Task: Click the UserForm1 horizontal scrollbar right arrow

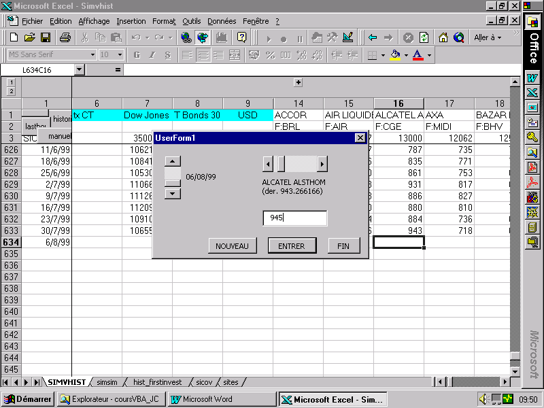Action: 322,164
